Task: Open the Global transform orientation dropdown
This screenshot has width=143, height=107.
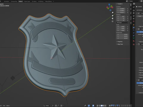Action: (47, 106)
